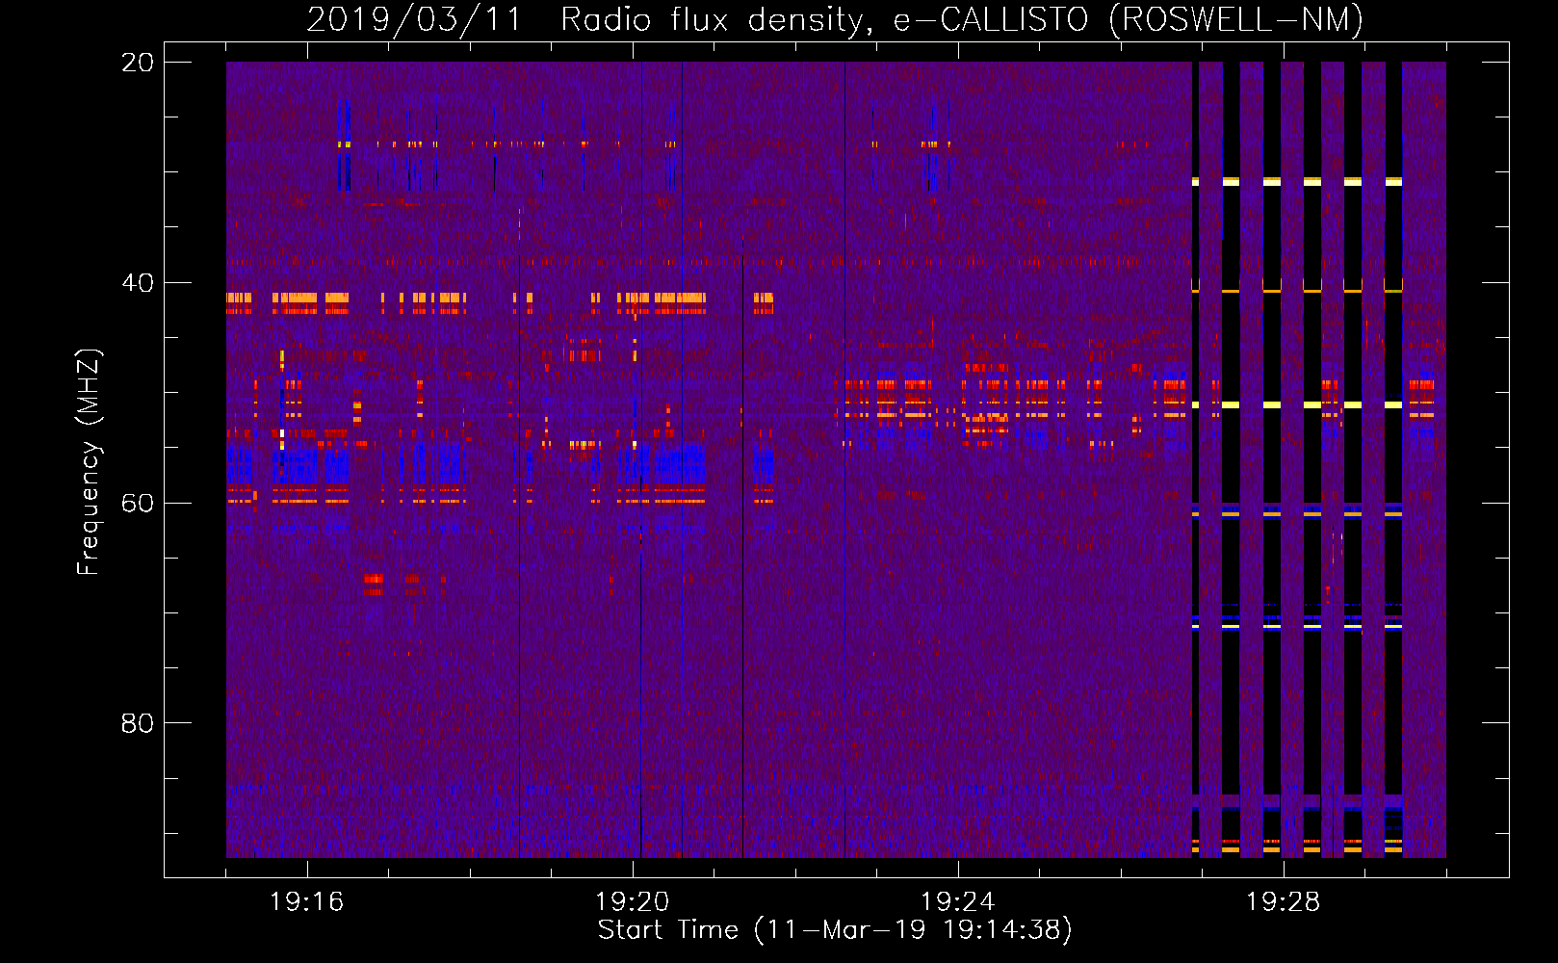
Task: Click the 40 frequency tick label
Action: pyautogui.click(x=138, y=283)
